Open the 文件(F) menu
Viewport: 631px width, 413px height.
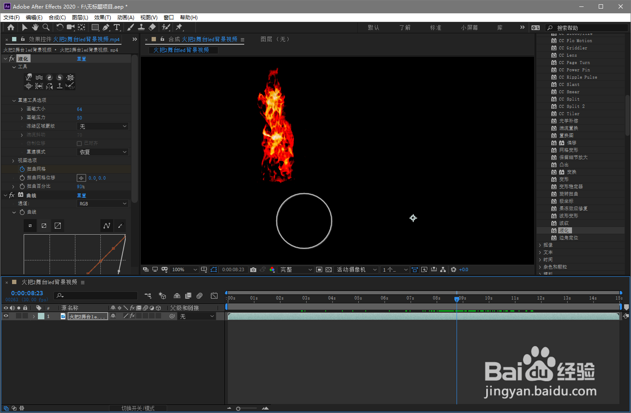[12, 18]
